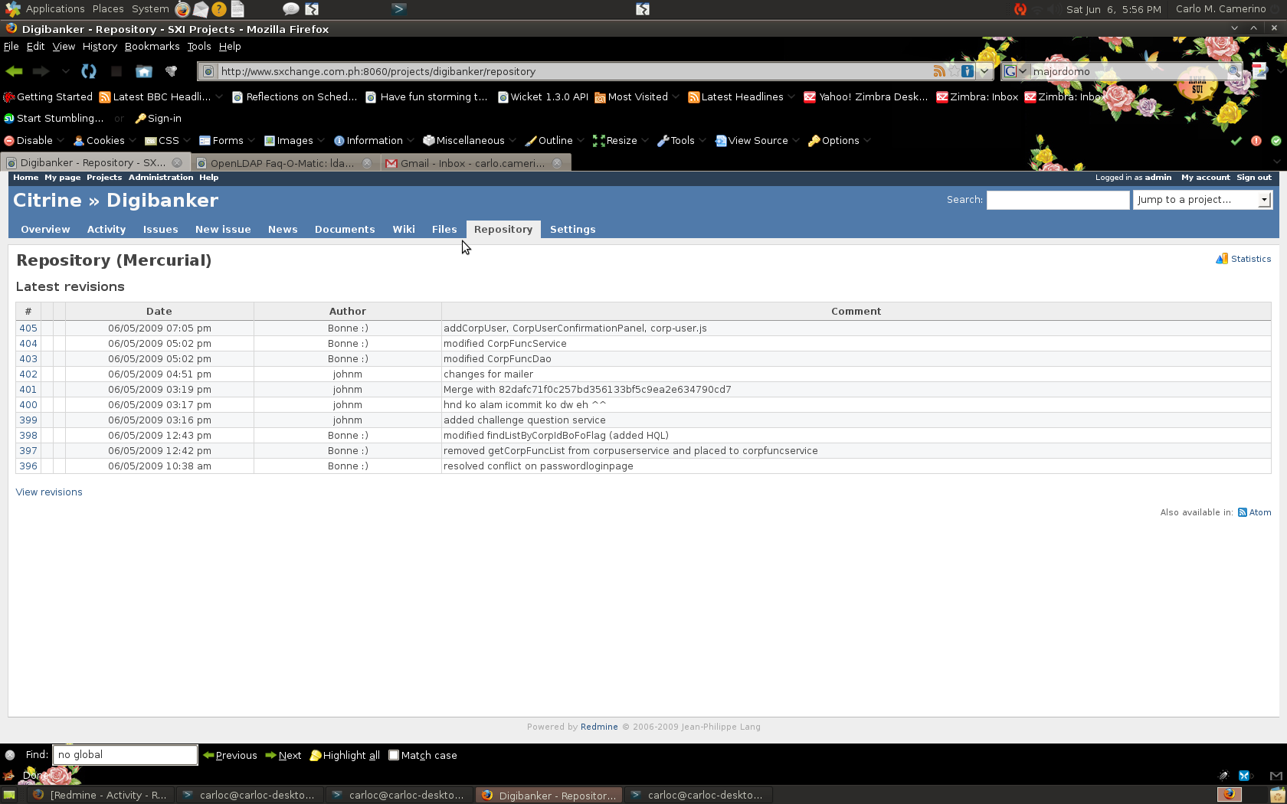The width and height of the screenshot is (1287, 804).
Task: Click the green checkmark validation icon
Action: click(x=1236, y=141)
